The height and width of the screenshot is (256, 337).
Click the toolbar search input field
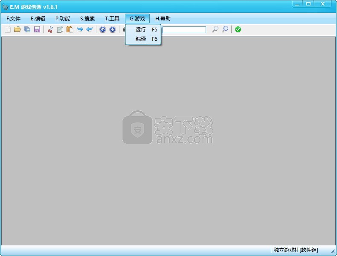[x=184, y=30]
